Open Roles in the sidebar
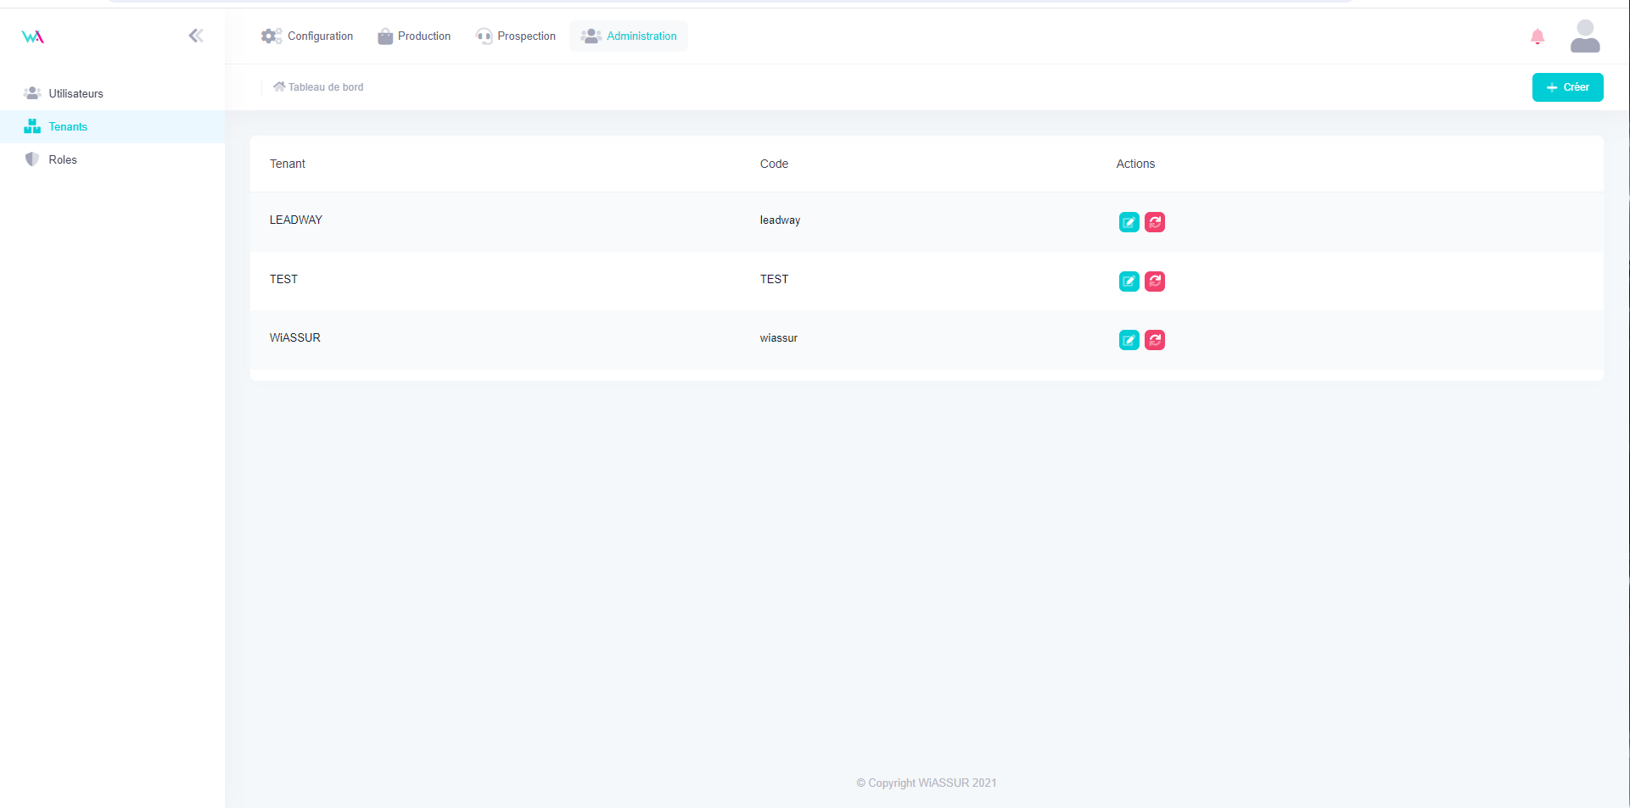The height and width of the screenshot is (808, 1630). click(x=63, y=160)
